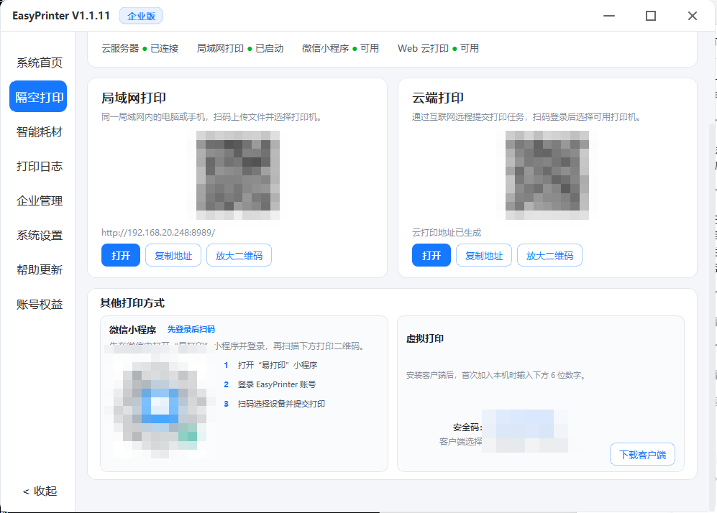Click the 安全码 label
The width and height of the screenshot is (717, 513).
pyautogui.click(x=467, y=427)
